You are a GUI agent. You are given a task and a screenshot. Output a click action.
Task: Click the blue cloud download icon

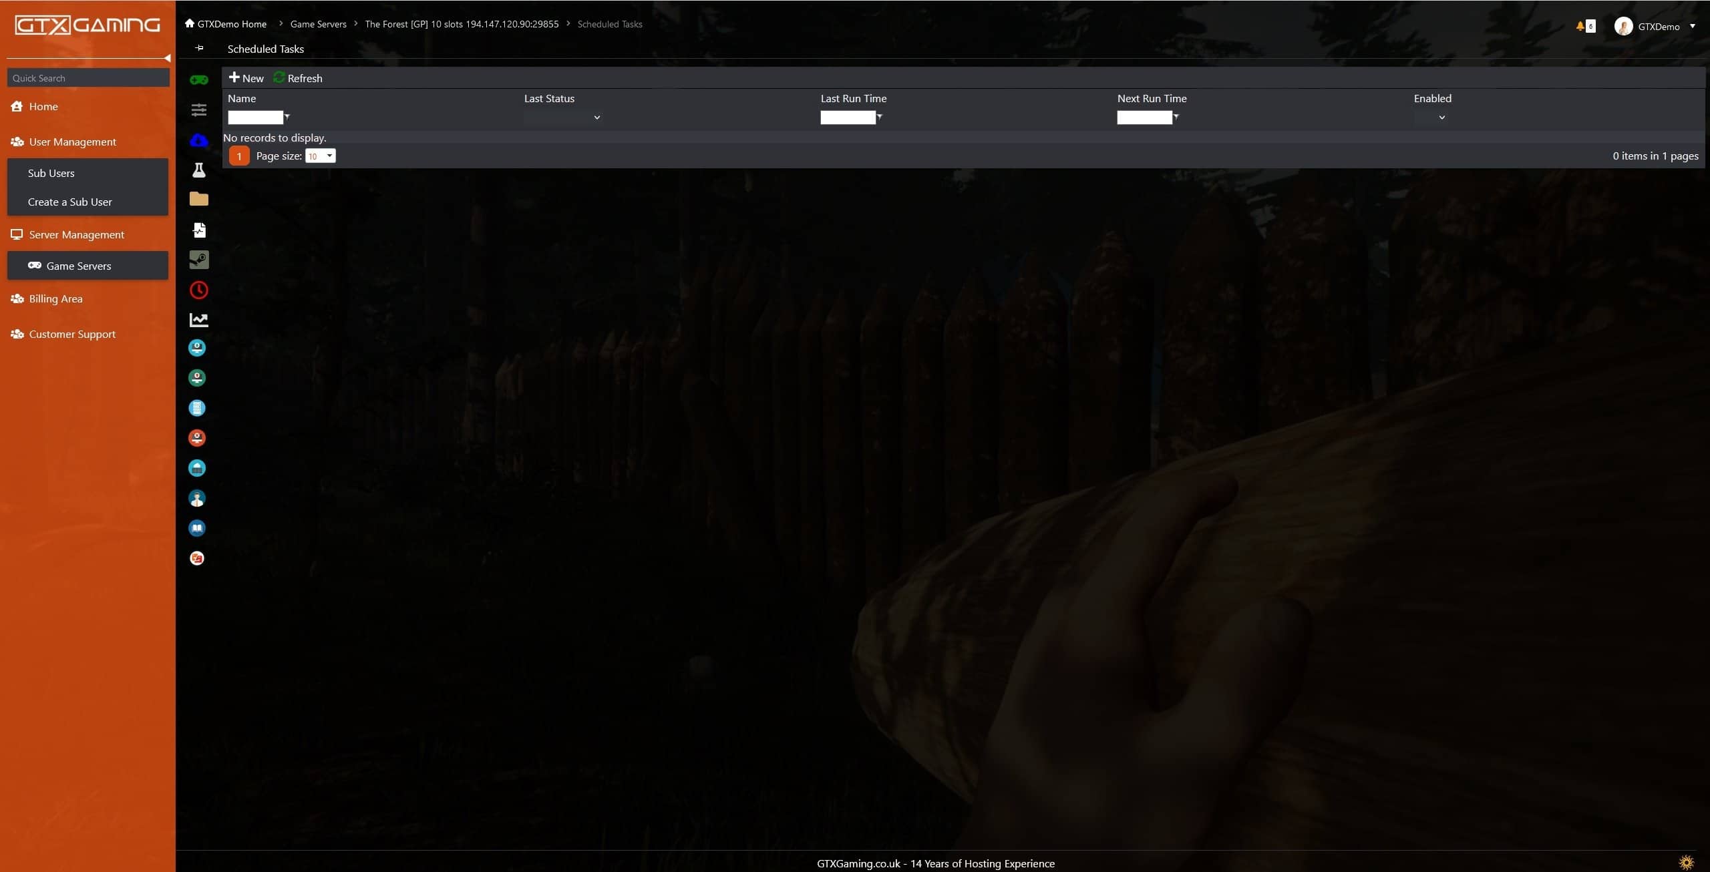198,140
